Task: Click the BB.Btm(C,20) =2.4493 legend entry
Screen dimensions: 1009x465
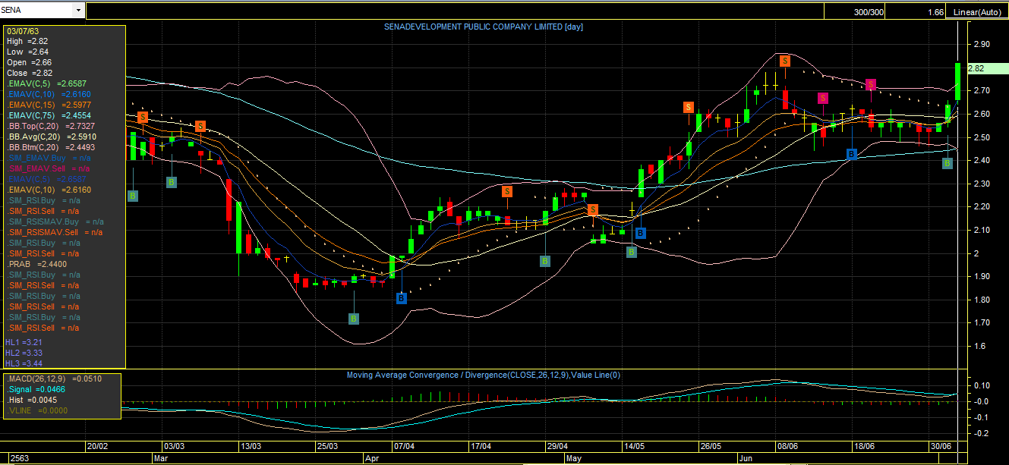Action: tap(52, 147)
